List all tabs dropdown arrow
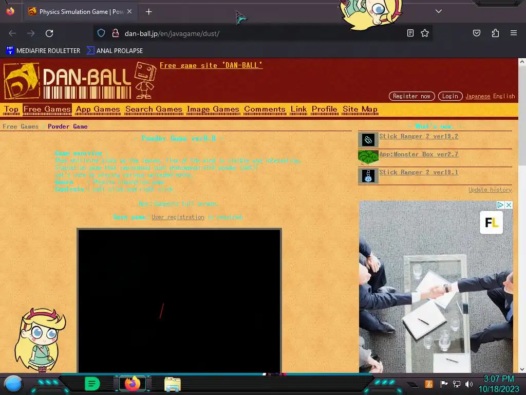Image resolution: width=526 pixels, height=395 pixels. pyautogui.click(x=438, y=11)
